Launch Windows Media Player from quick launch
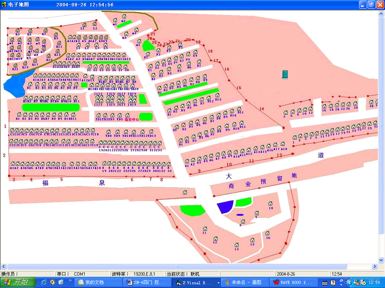 point(52,282)
